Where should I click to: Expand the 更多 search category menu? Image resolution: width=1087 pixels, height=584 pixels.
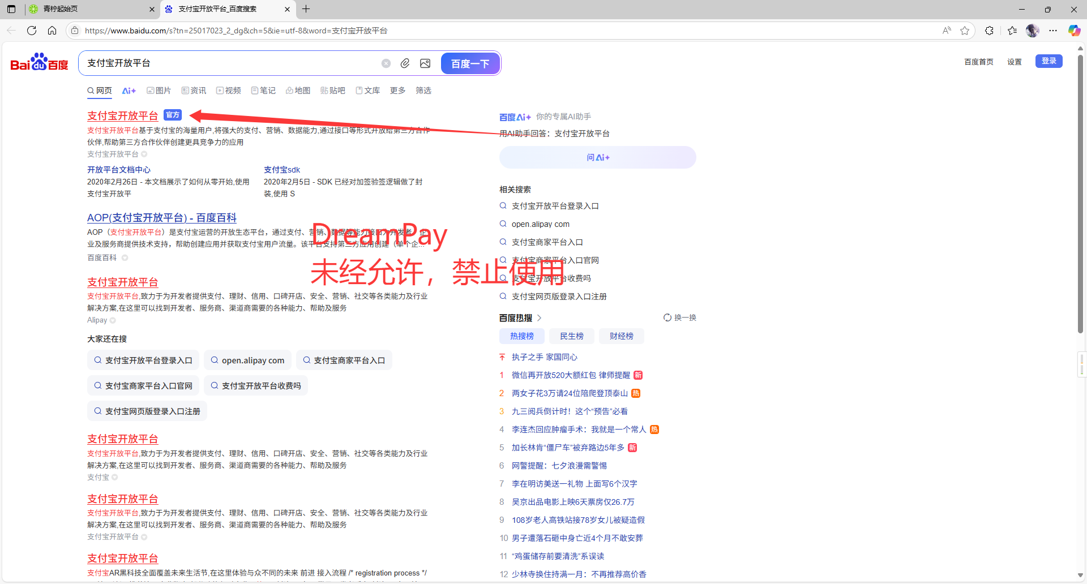397,91
